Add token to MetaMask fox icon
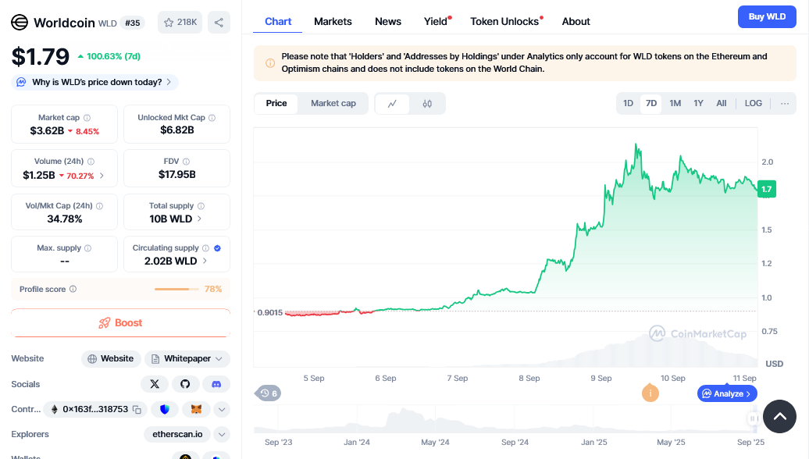Screen dimensions: 809x459 (x=196, y=410)
